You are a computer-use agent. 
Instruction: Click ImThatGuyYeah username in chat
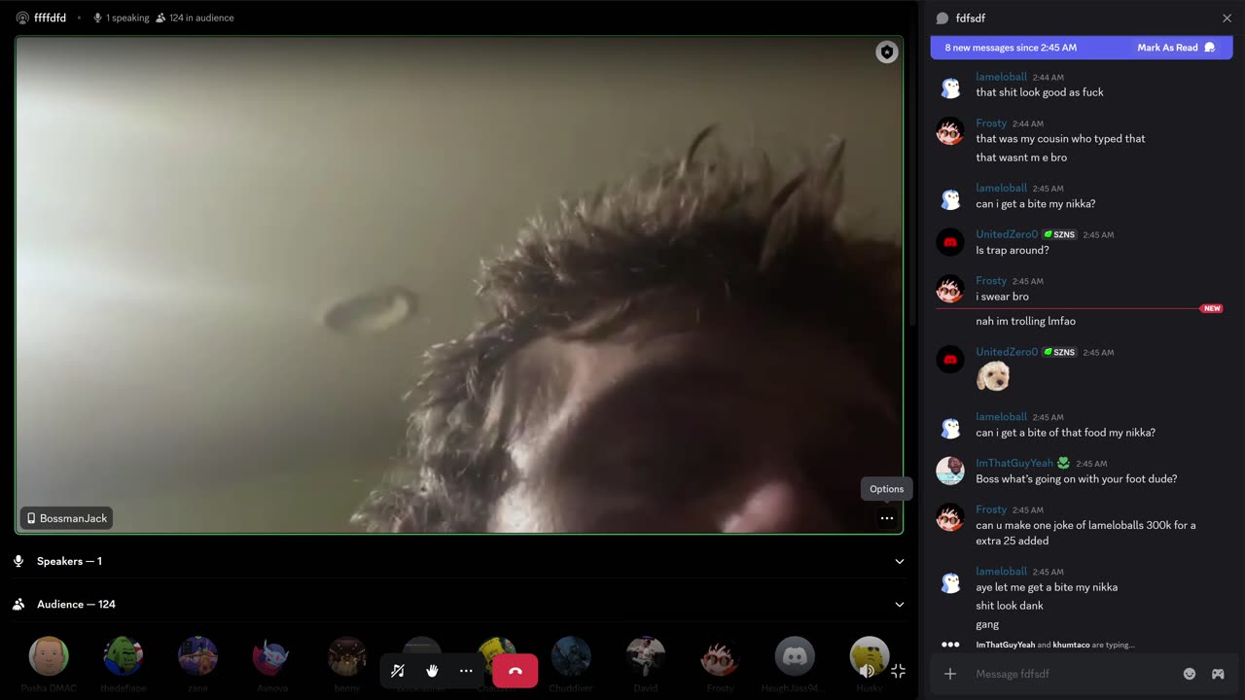coord(1014,463)
